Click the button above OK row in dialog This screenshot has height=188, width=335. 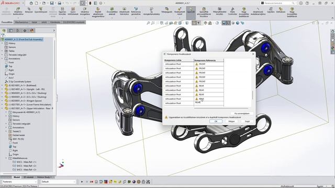click(242, 114)
